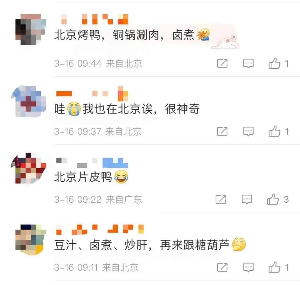Share the 北京片皮鸭 comment
The height and width of the screenshot is (285, 300).
click(221, 199)
